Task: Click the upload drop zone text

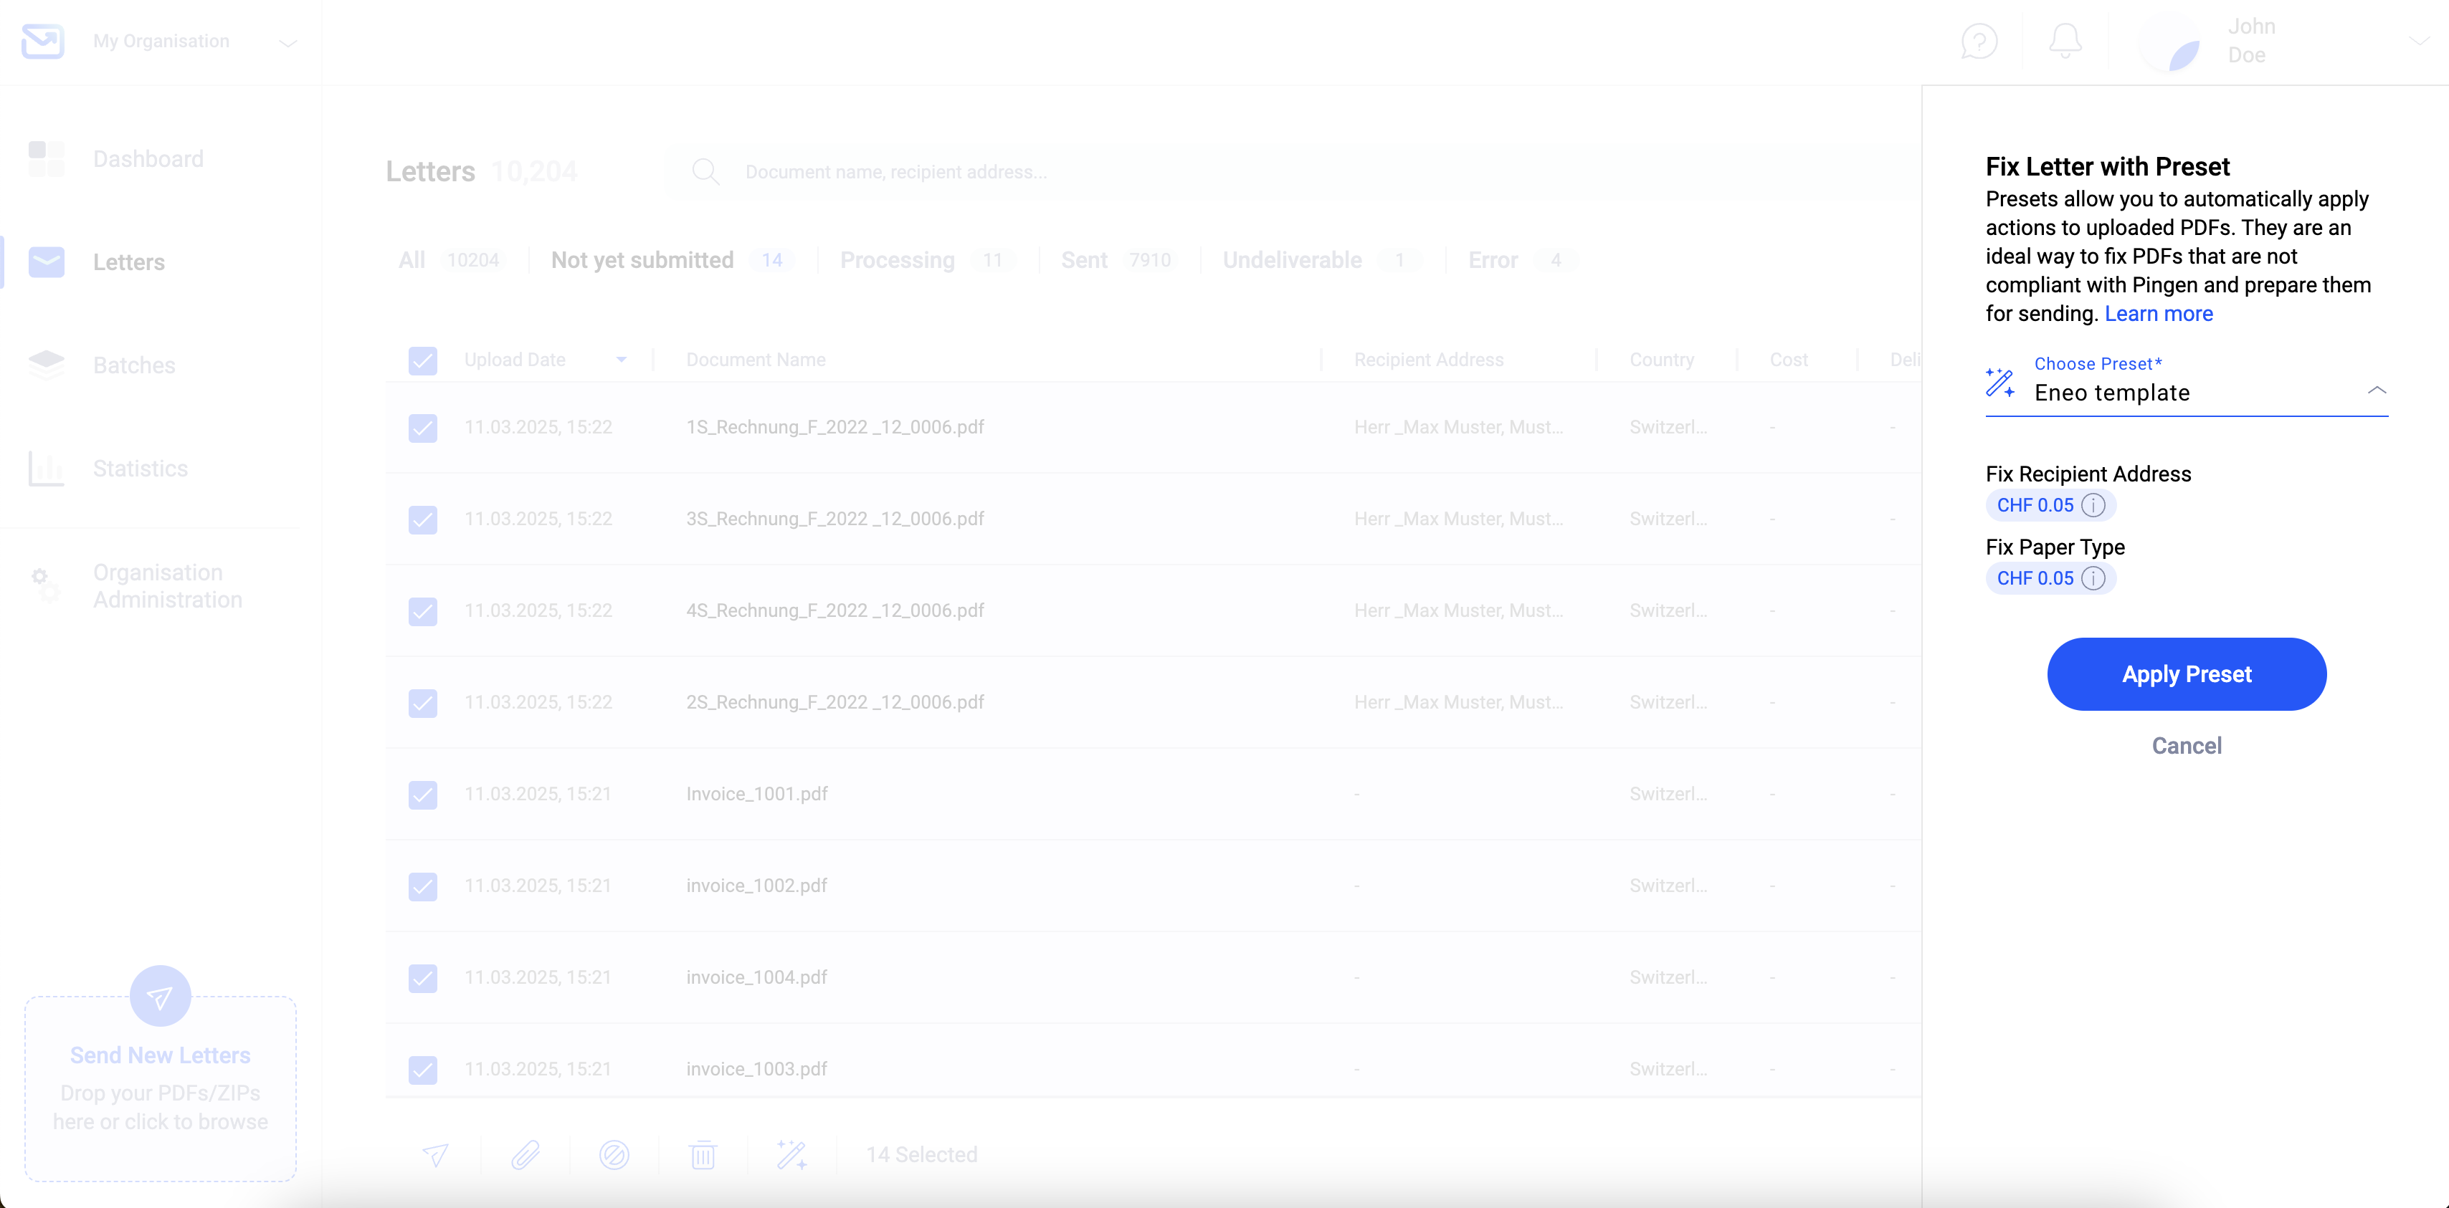Action: tap(160, 1108)
